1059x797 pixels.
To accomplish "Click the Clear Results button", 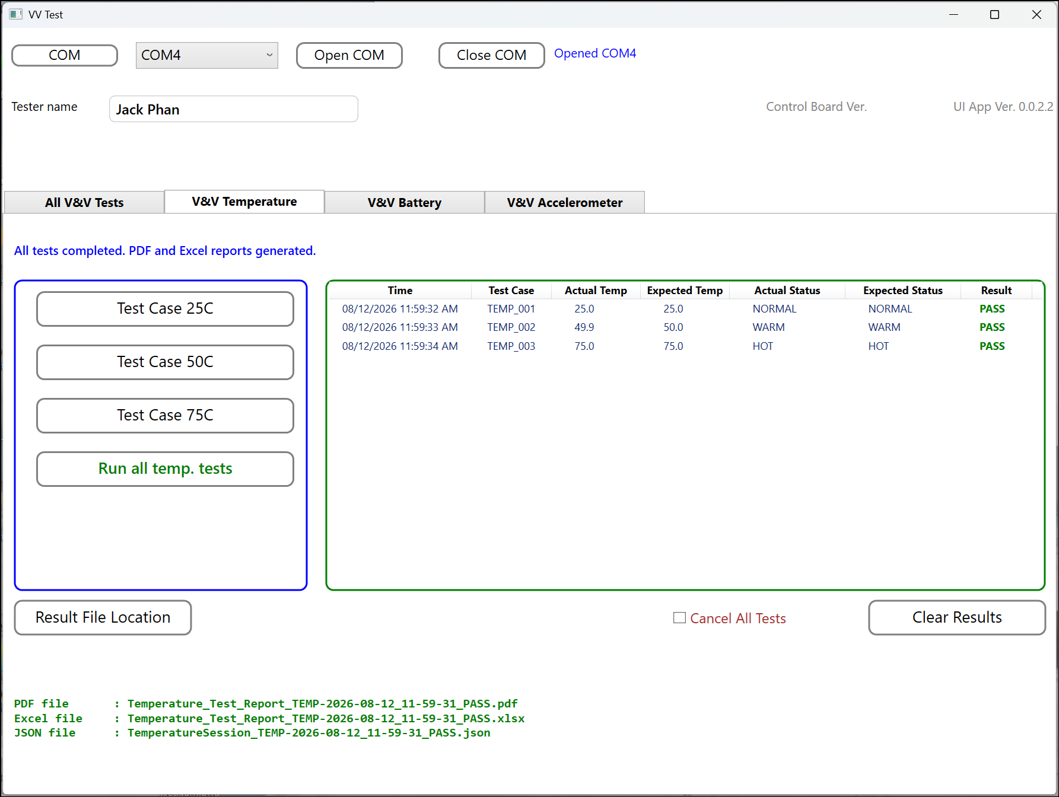I will coord(957,617).
